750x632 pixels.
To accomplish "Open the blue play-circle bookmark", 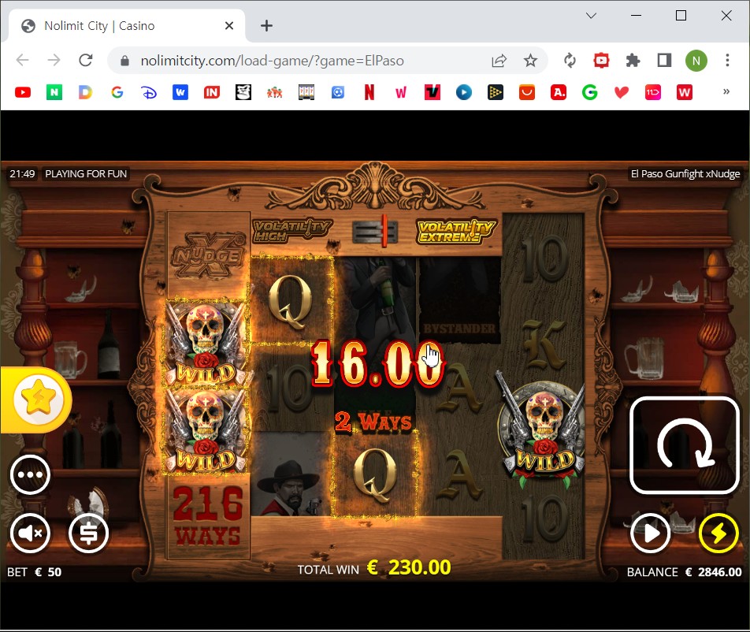I will point(463,92).
